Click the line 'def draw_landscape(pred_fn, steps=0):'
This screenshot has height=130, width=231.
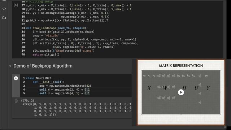[x=57, y=28]
